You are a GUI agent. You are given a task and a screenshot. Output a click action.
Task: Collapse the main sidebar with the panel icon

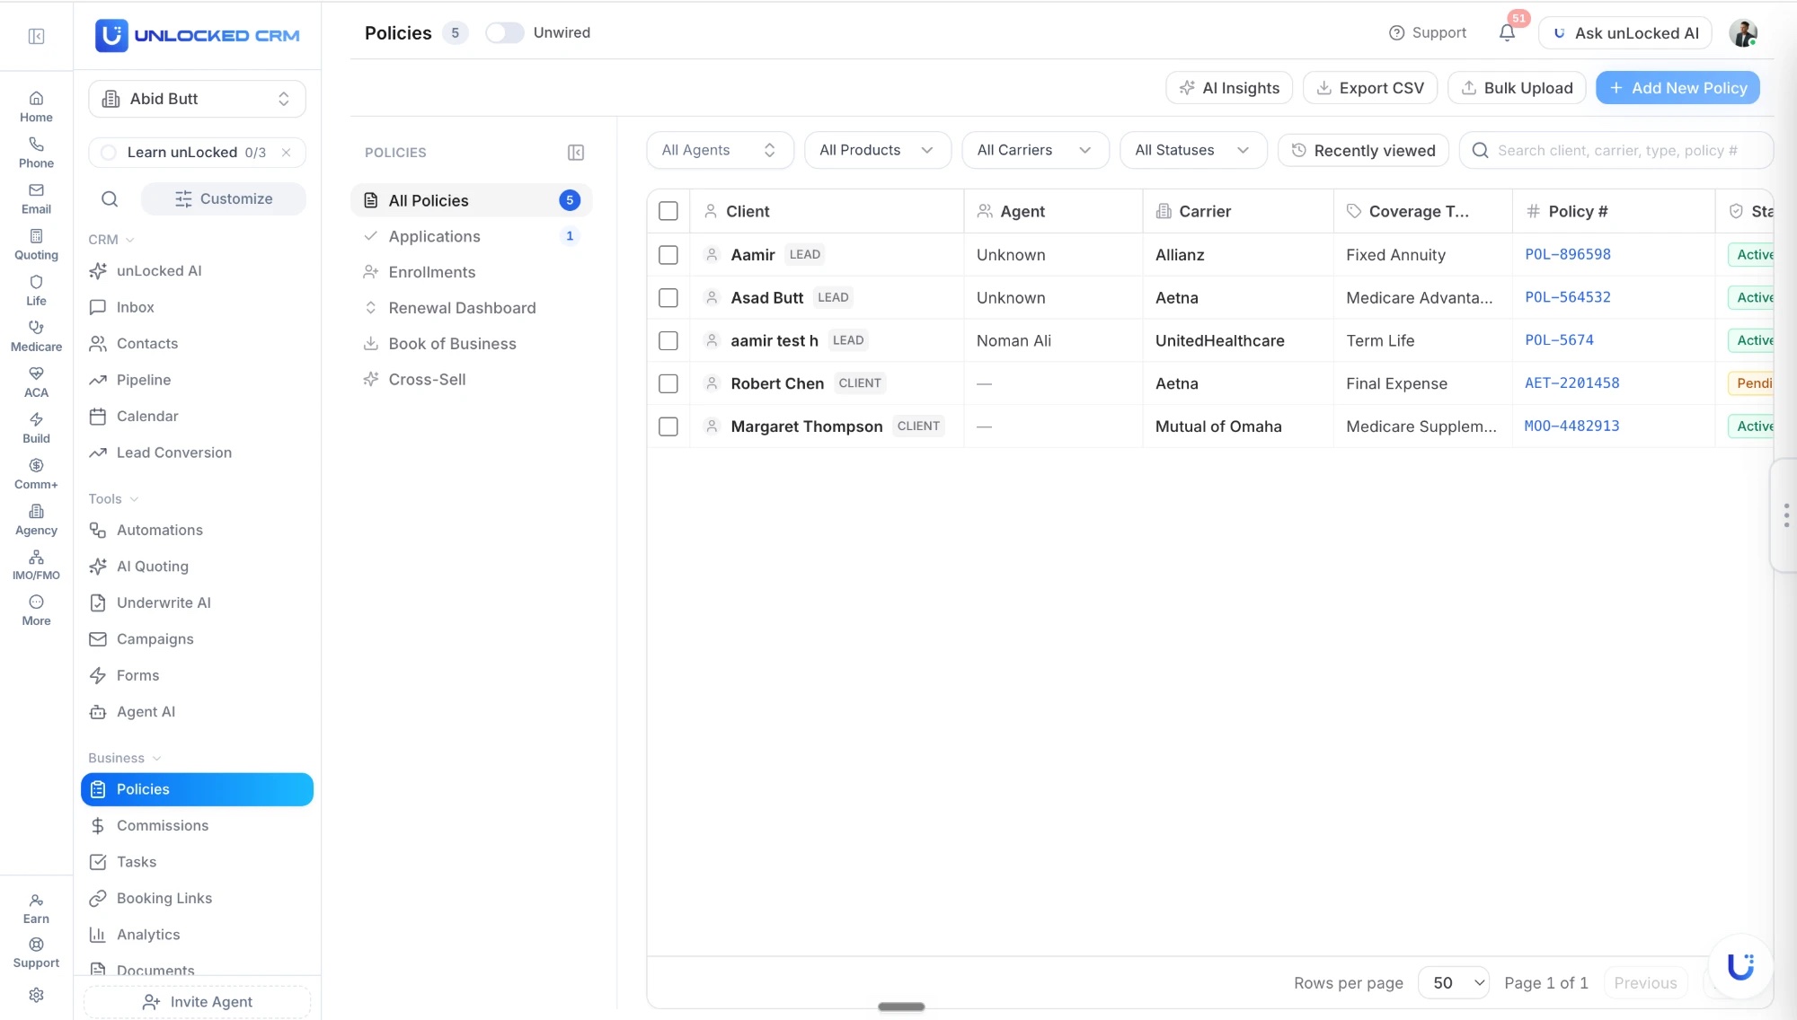[x=36, y=36]
